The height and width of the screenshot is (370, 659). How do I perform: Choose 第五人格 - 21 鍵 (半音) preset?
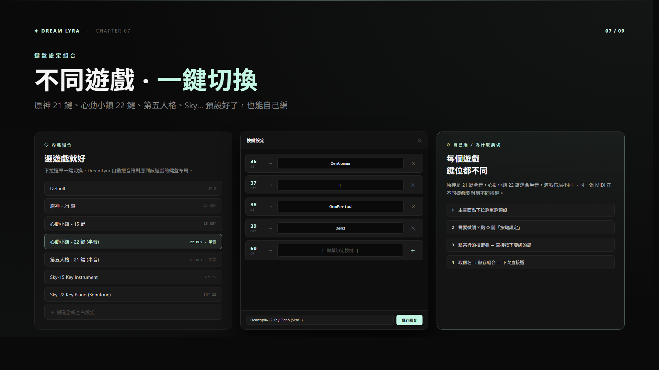[x=133, y=260]
